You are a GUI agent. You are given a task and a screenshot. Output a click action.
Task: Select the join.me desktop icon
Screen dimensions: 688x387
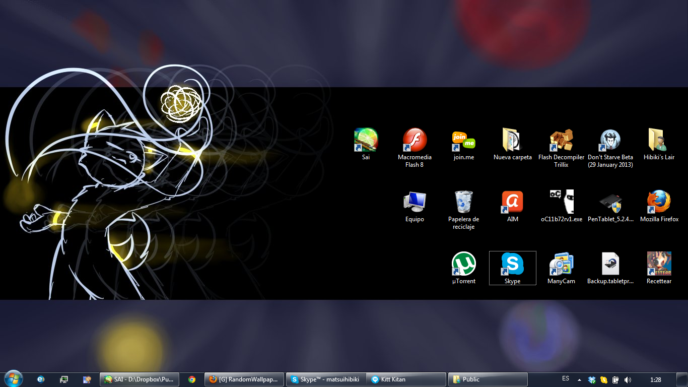click(x=463, y=141)
